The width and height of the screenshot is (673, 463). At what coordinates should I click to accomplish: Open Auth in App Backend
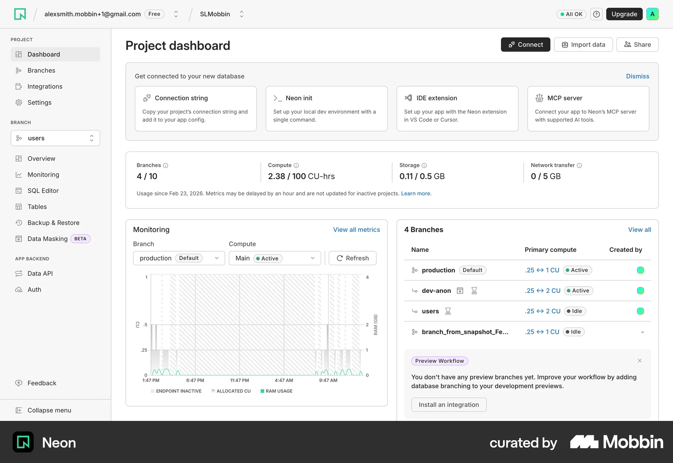(x=55, y=290)
